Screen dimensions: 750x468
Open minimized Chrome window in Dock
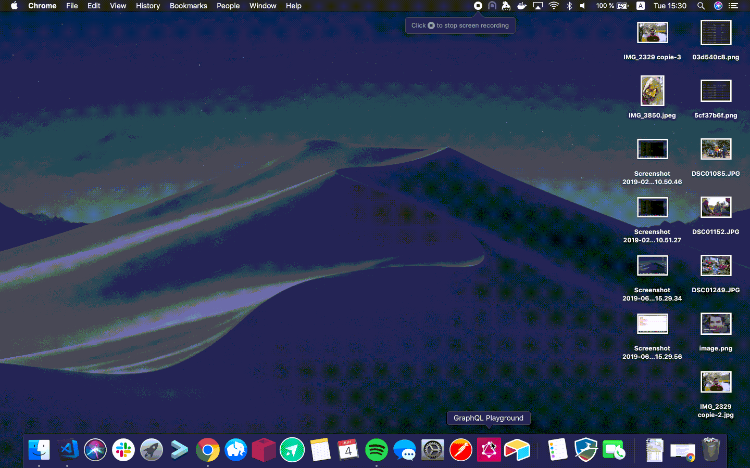(x=683, y=451)
